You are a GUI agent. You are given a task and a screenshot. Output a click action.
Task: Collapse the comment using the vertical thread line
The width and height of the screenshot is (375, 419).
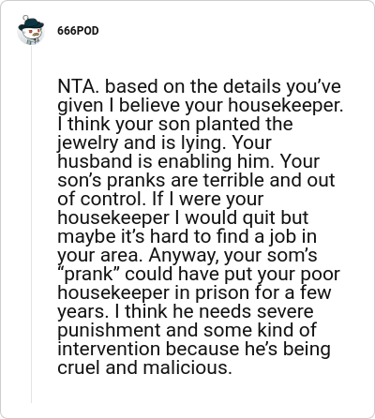tap(31, 225)
